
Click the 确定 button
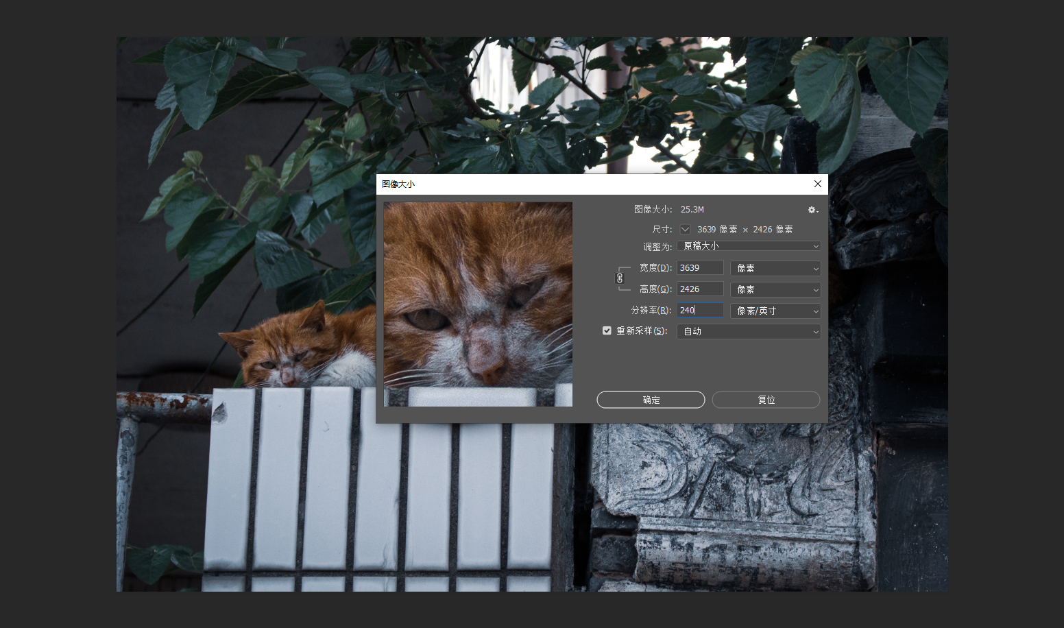pos(651,400)
